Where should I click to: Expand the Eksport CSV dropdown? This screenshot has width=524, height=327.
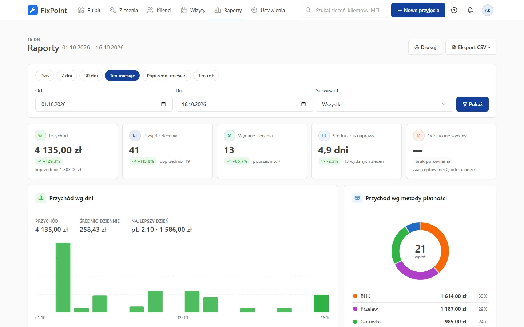tap(471, 47)
